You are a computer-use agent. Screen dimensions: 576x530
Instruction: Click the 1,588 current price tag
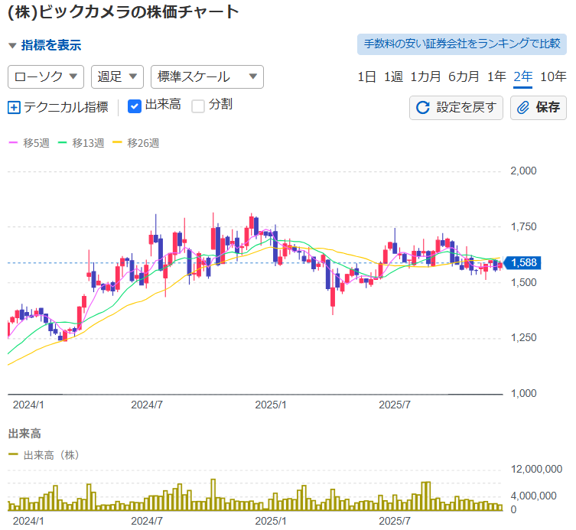523,263
